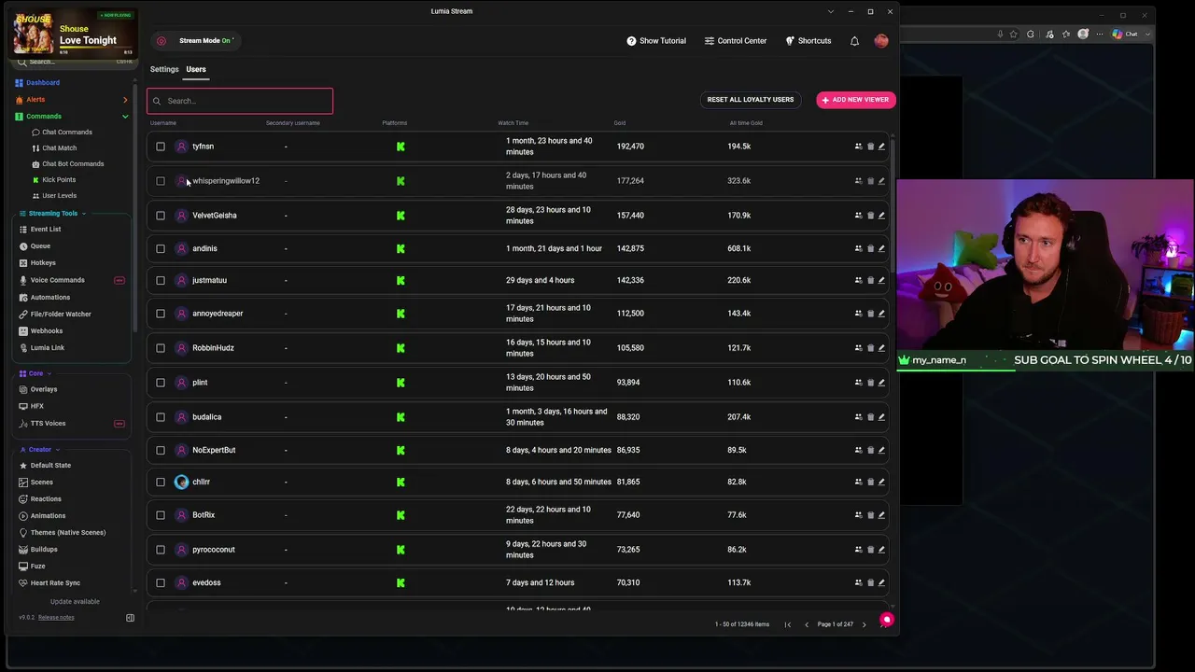Viewport: 1195px width, 672px height.
Task: Collapse the Commands section chevron
Action: (125, 117)
